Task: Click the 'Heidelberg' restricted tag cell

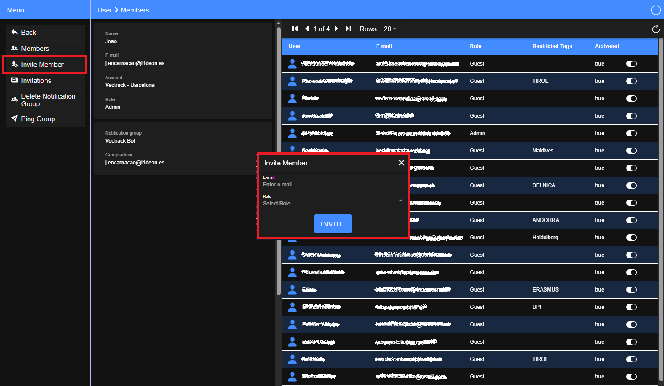Action: click(545, 238)
